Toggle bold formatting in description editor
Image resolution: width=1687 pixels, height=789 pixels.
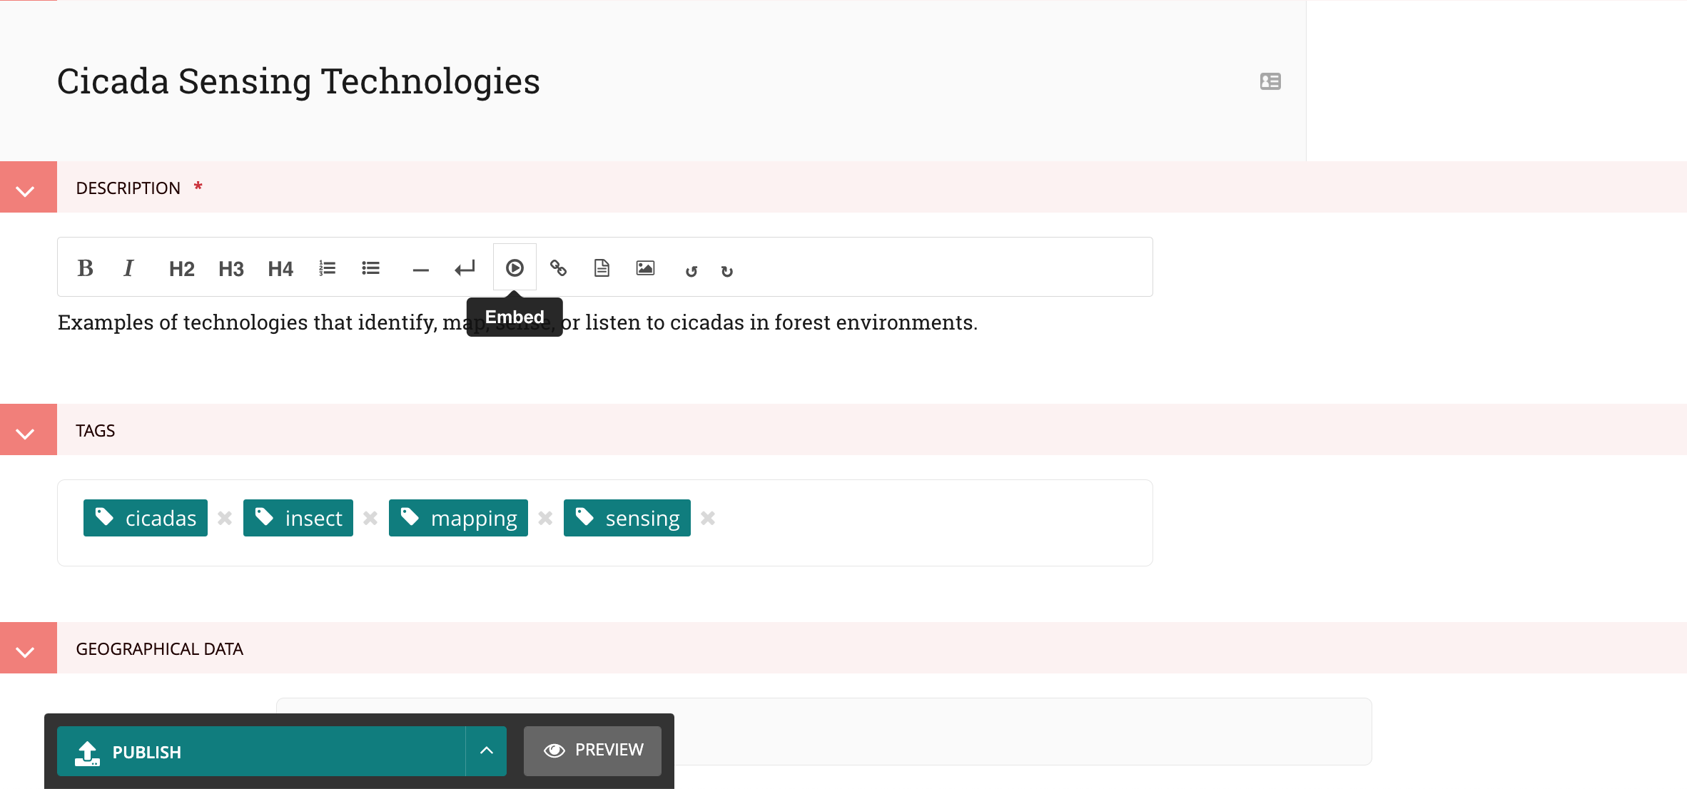85,268
